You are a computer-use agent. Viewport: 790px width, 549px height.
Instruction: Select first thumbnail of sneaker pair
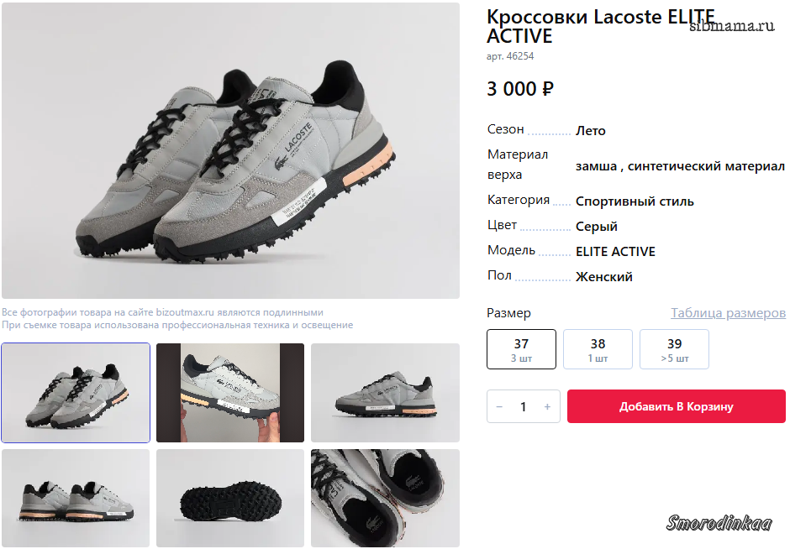(76, 392)
